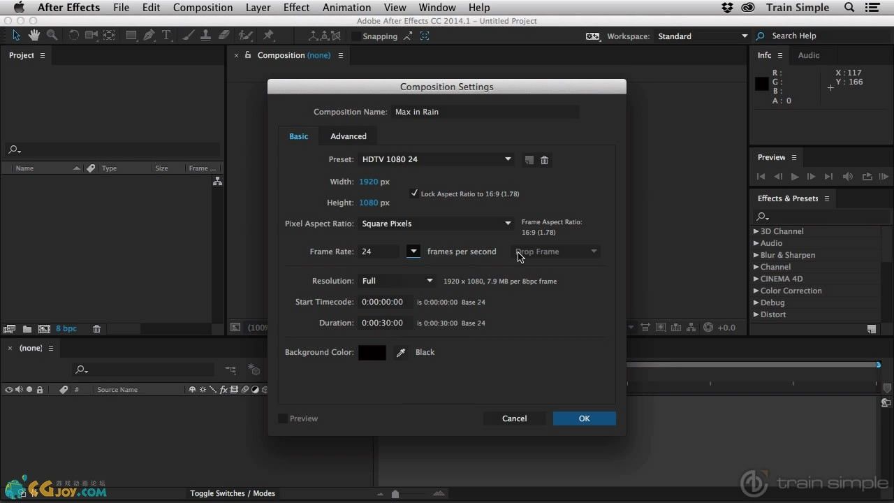Mute audio in the Preview panel
Screen dimensions: 894x503
click(x=848, y=177)
